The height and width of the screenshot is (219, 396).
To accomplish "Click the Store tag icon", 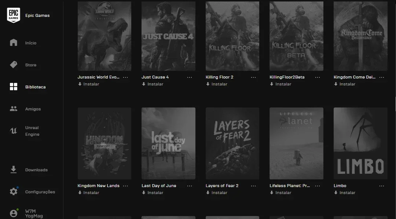I will click(x=14, y=65).
